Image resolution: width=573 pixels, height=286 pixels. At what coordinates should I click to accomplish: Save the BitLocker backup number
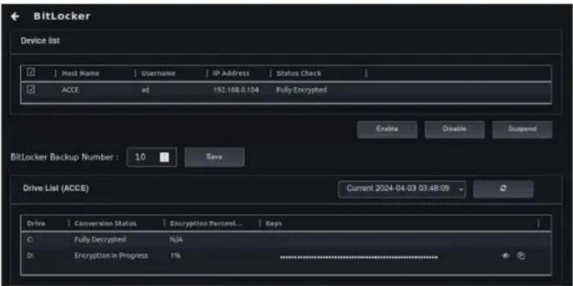(x=214, y=157)
